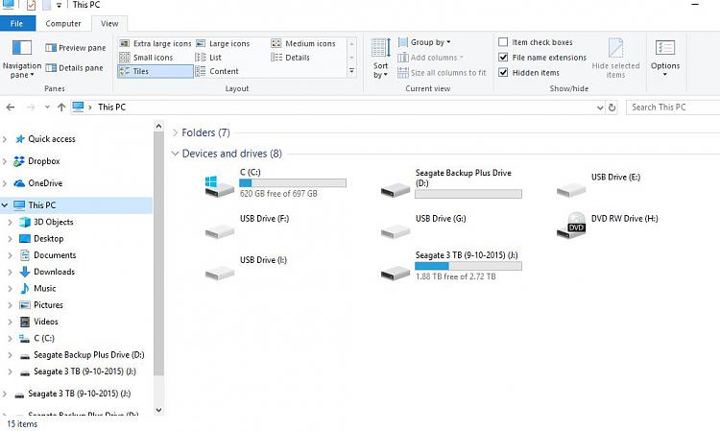Enable Item check boxes
The height and width of the screenshot is (431, 720).
503,42
